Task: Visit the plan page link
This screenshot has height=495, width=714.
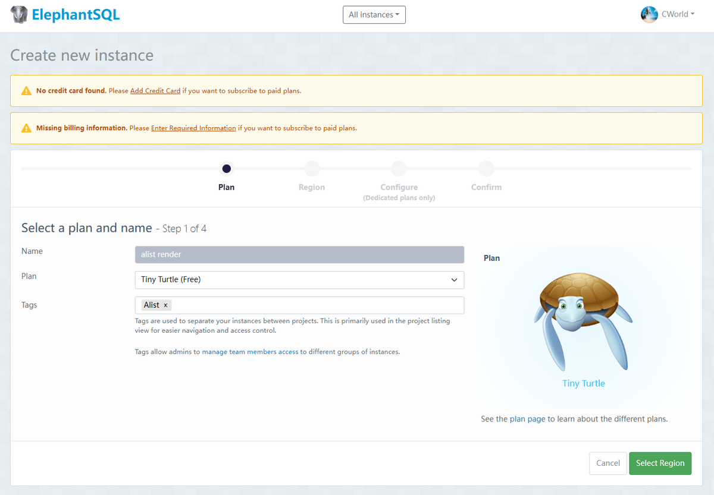Action: coord(527,419)
